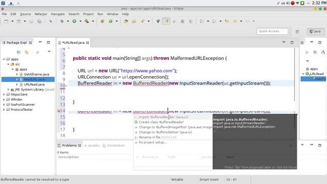The height and width of the screenshot is (184, 327).
Task: Click the New file toolbar icon
Action: pyautogui.click(x=7, y=21)
